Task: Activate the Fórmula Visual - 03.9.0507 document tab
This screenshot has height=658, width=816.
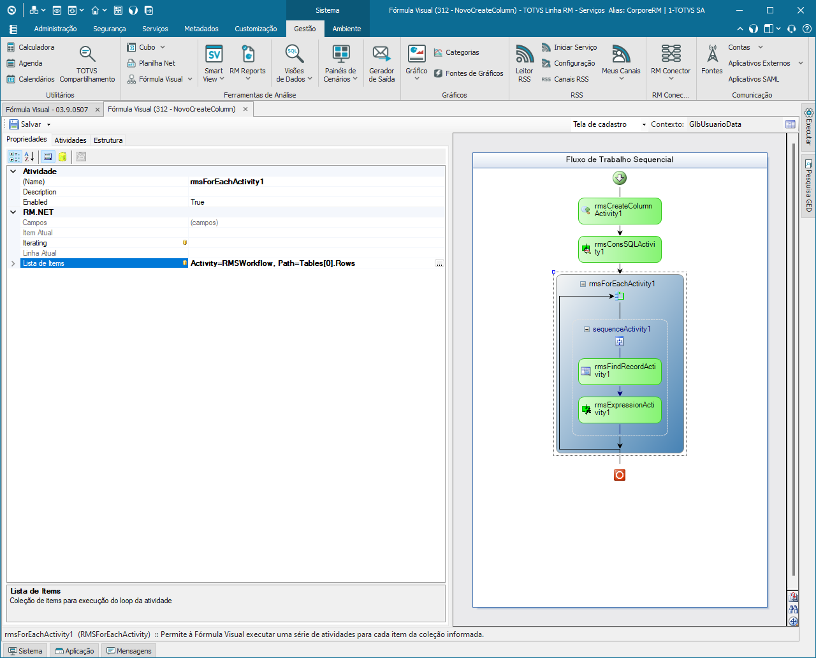Action: click(47, 110)
